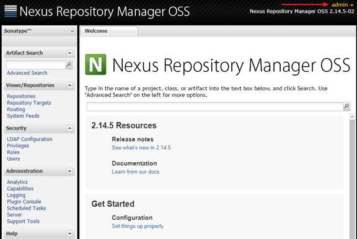Focus the main welcome search text box

click(x=214, y=106)
